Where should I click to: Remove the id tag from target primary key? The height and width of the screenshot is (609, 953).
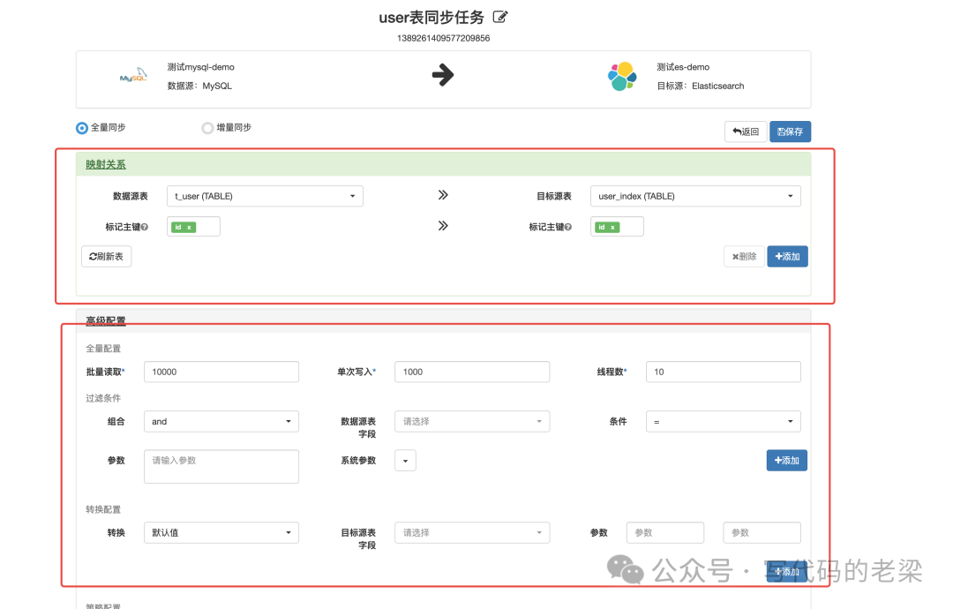pyautogui.click(x=612, y=228)
